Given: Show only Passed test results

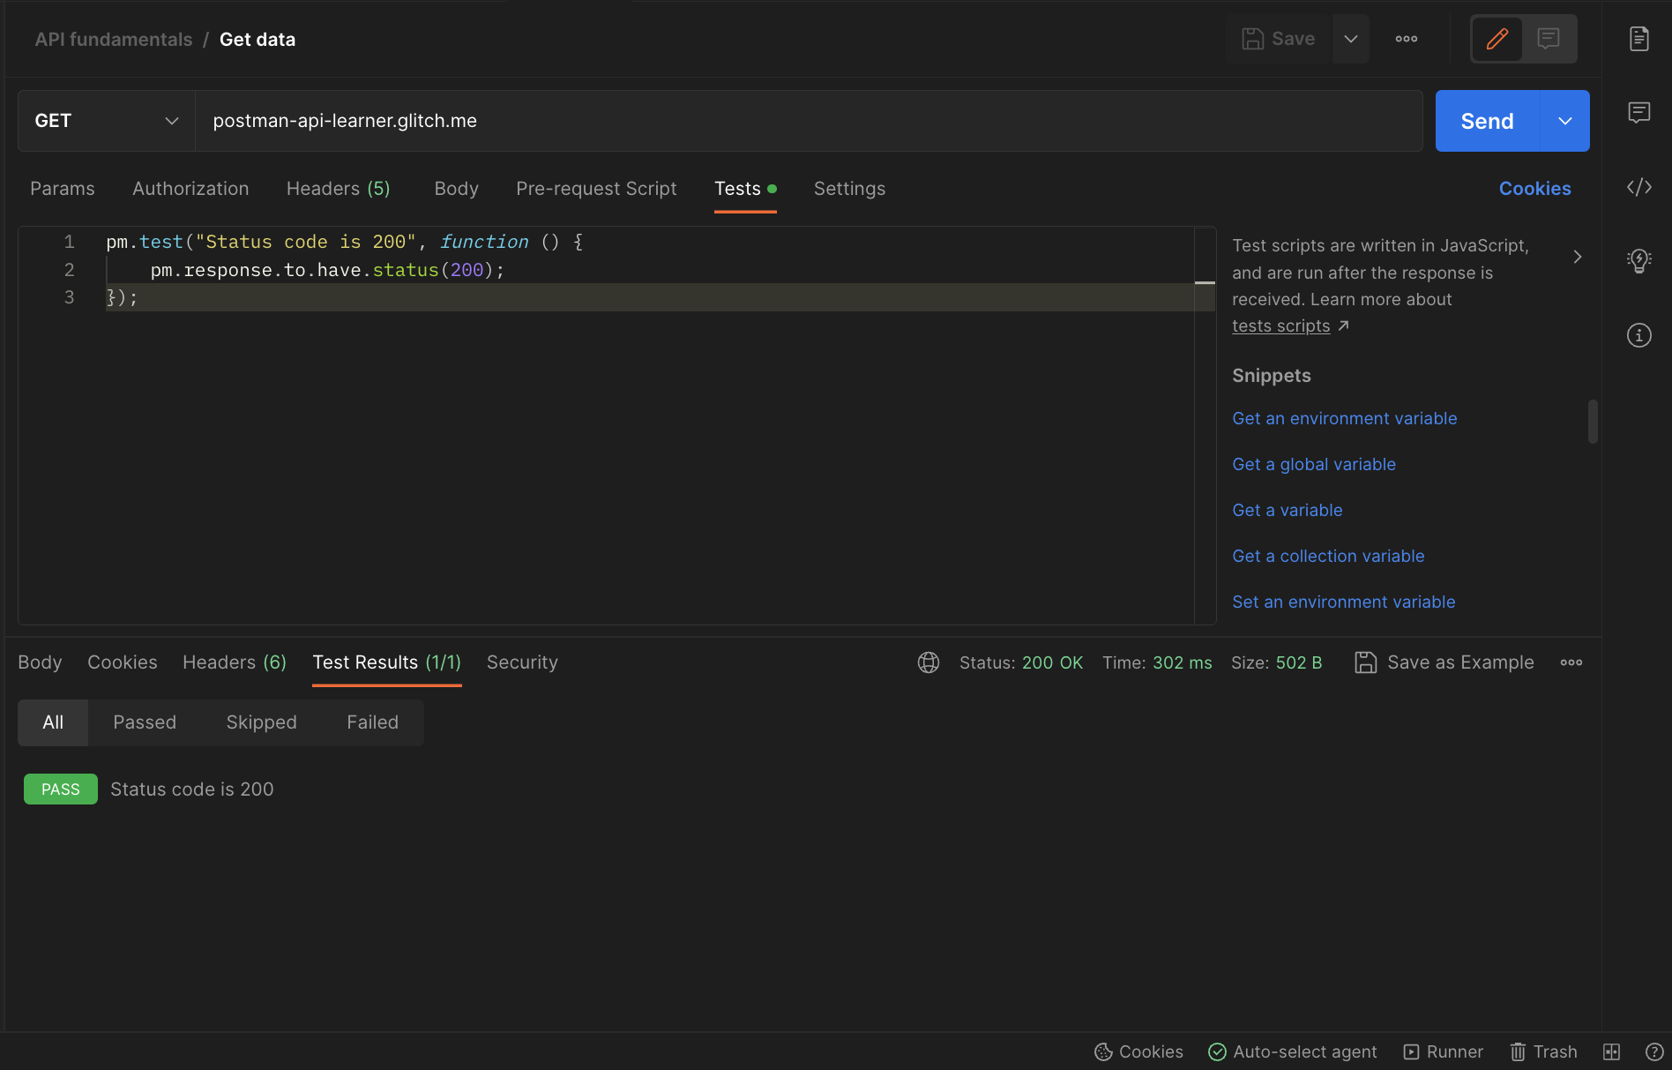Looking at the screenshot, I should click(x=144, y=722).
